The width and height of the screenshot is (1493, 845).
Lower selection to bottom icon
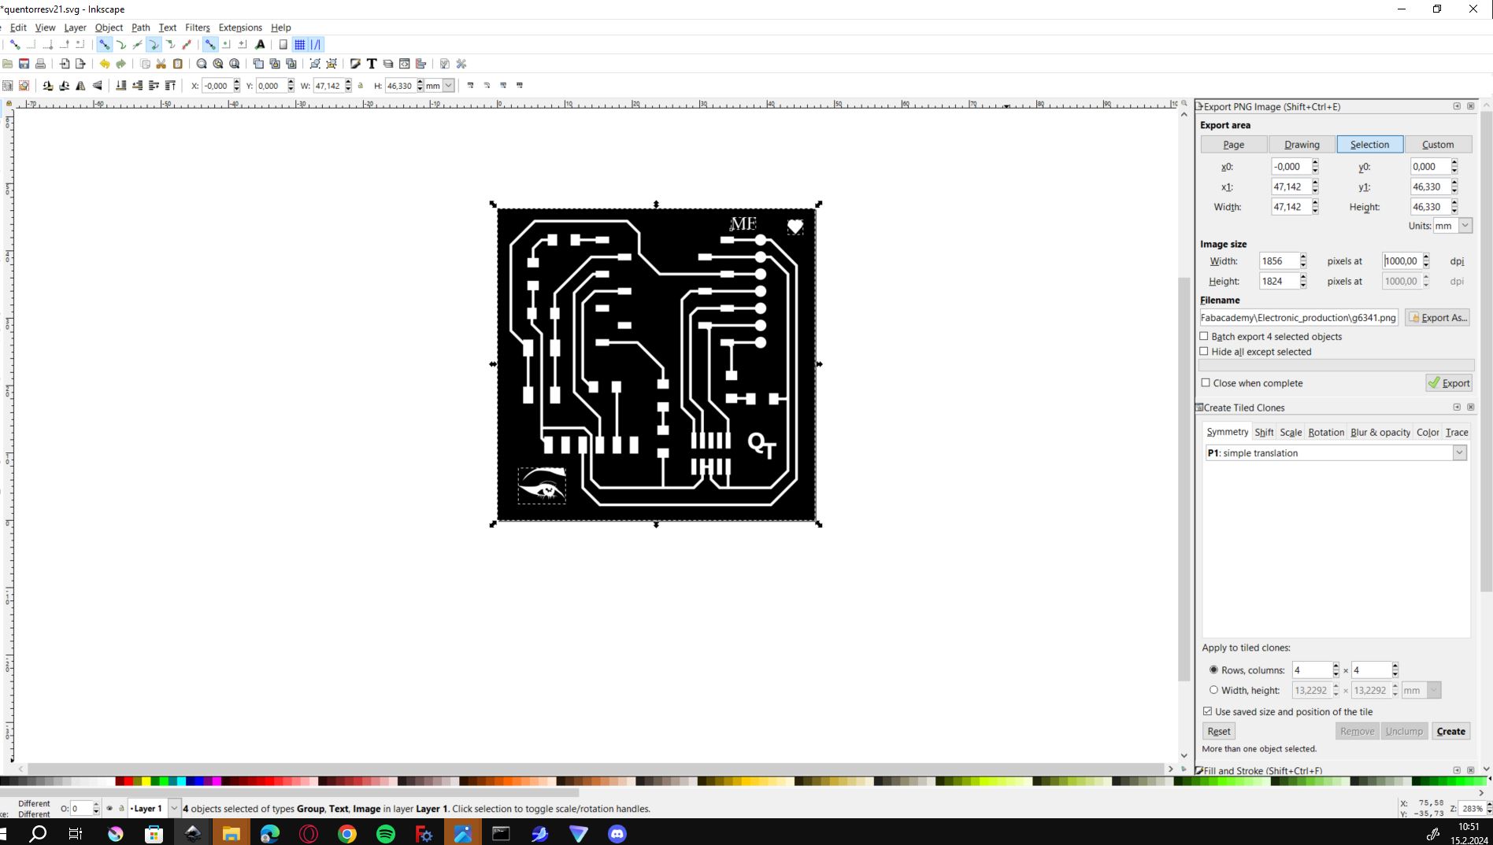(x=121, y=86)
